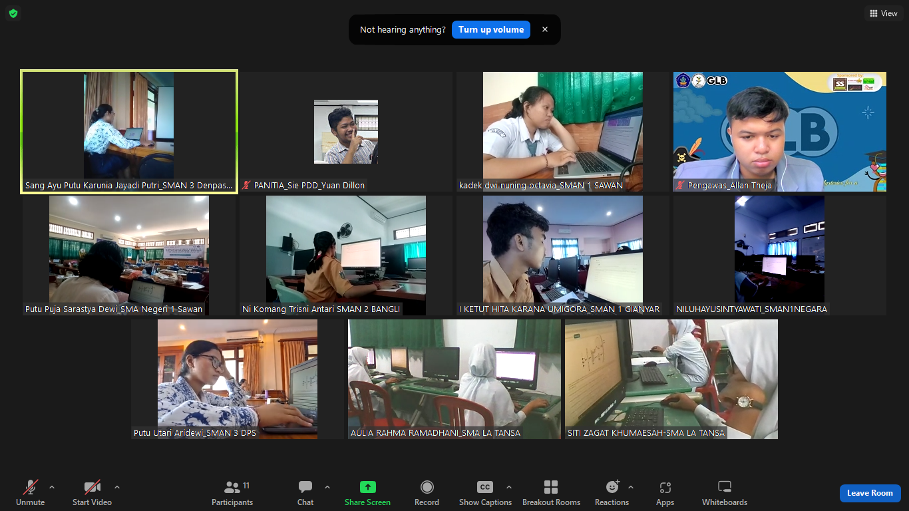909x511 pixels.
Task: Expand video options arrow beside Start Video
Action: pyautogui.click(x=117, y=487)
